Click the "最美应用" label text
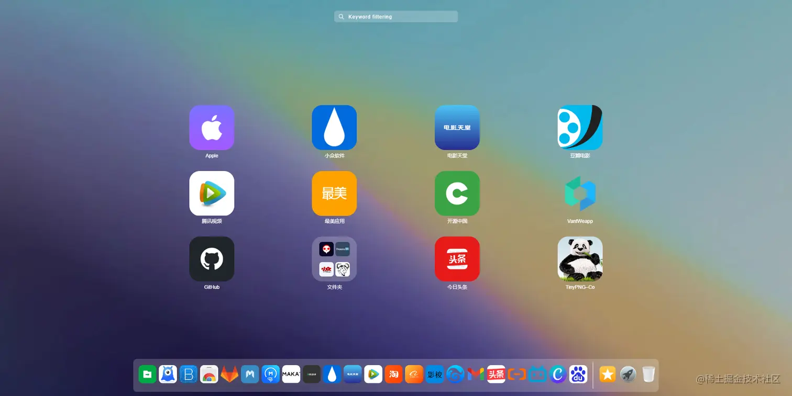 [x=334, y=221]
